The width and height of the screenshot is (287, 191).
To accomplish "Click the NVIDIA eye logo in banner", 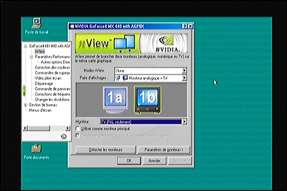I will (166, 40).
